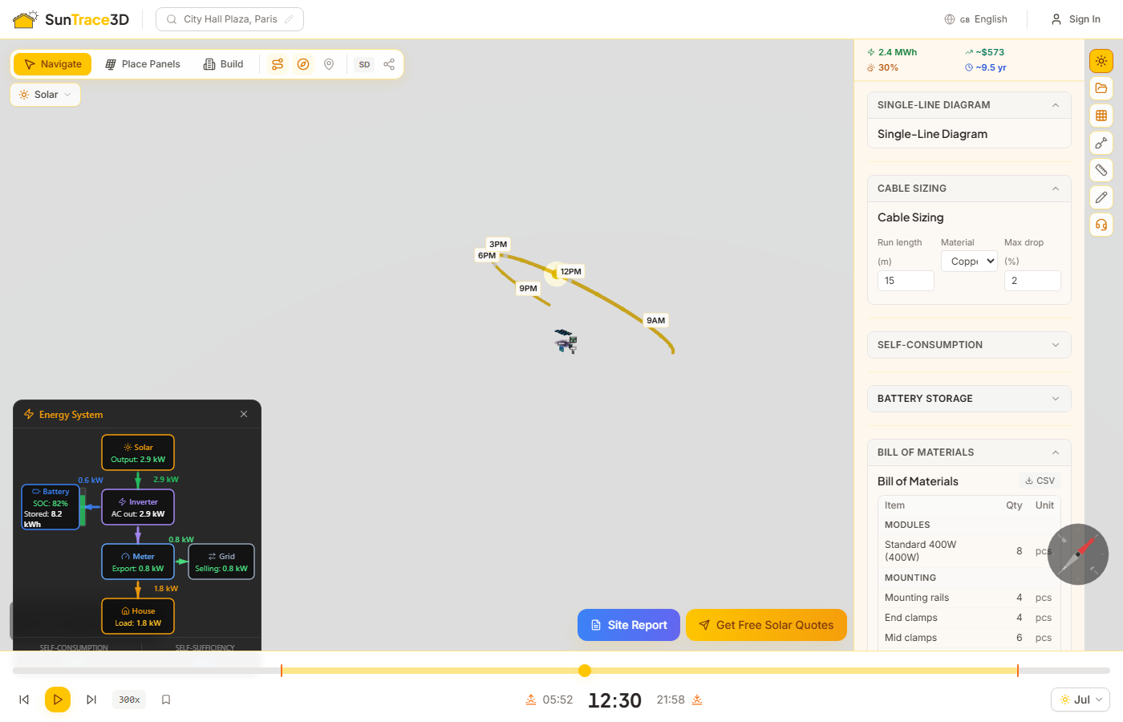Click the Site Report button

629,625
